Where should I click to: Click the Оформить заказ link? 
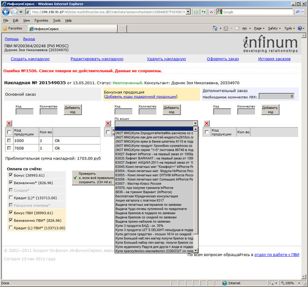pos(223,59)
